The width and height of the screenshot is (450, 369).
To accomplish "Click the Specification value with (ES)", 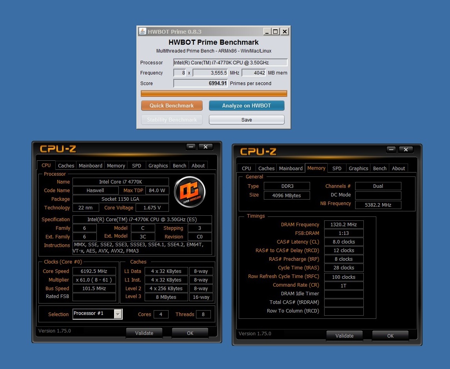I will click(142, 219).
